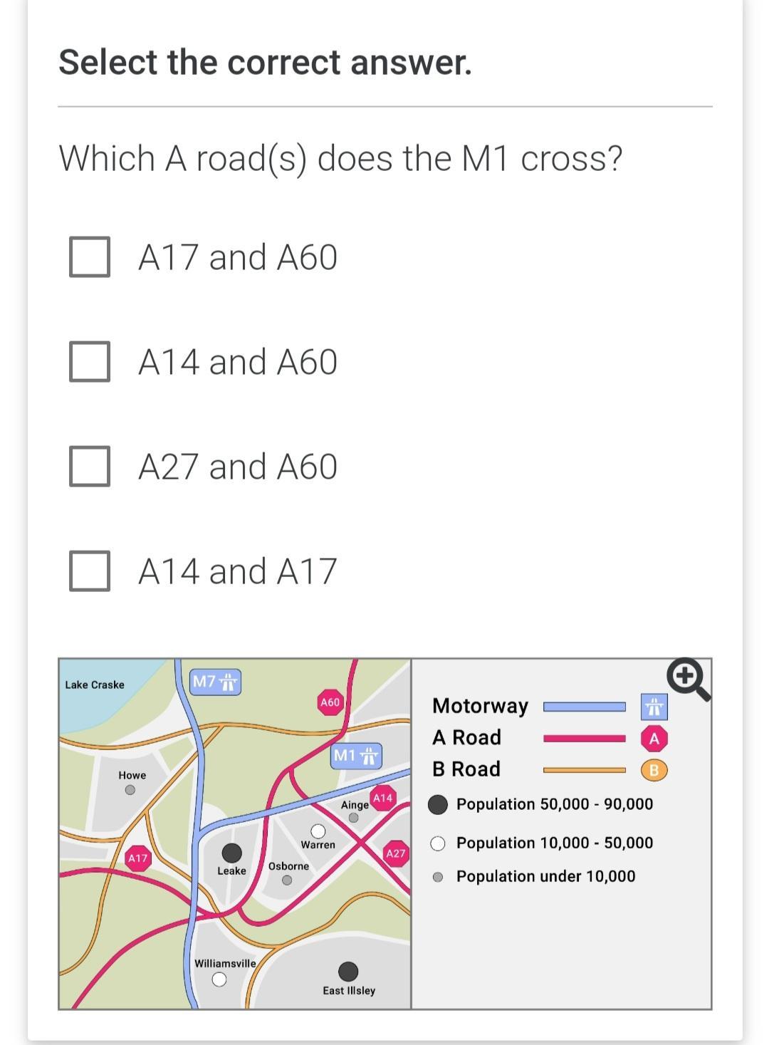The height and width of the screenshot is (1045, 769).
Task: Click the A60 road marker
Action: point(330,702)
